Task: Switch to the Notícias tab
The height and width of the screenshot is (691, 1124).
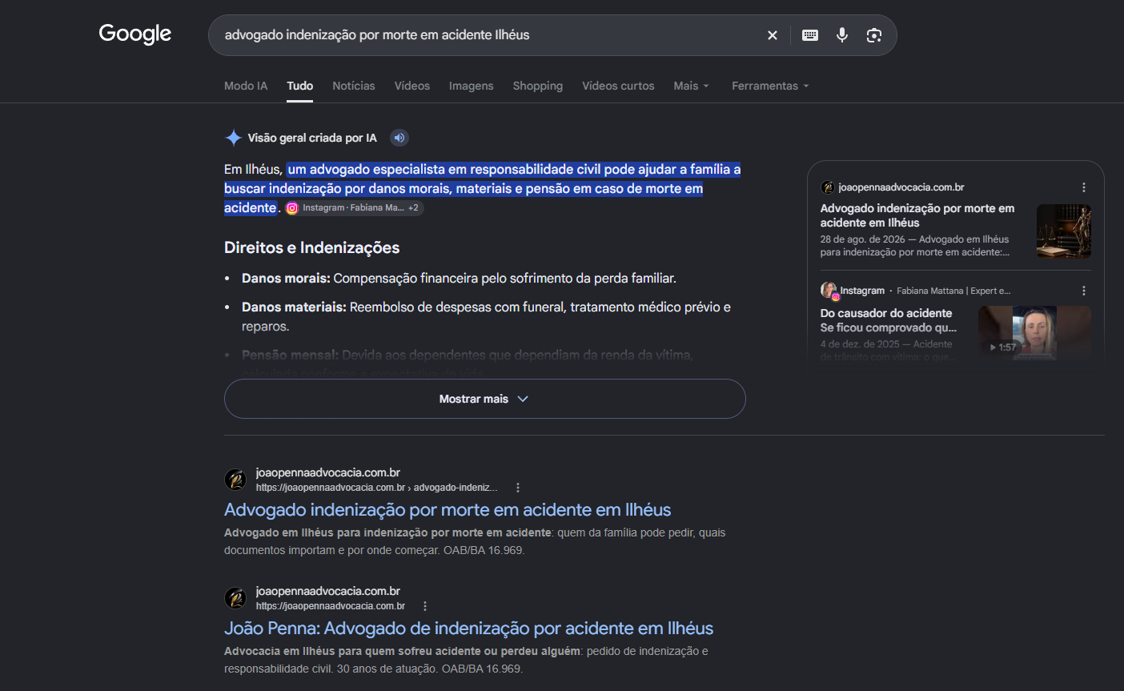Action: (354, 86)
